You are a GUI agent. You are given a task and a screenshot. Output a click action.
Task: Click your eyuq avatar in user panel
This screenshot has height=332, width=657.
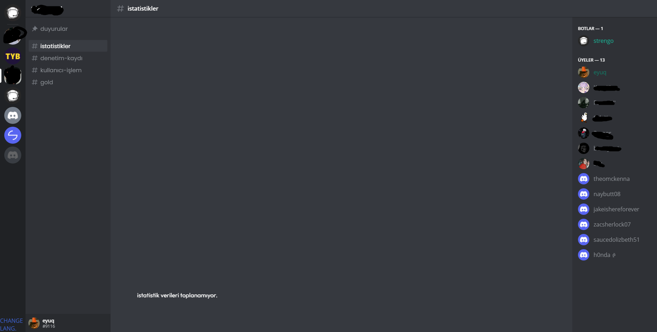pyautogui.click(x=34, y=323)
